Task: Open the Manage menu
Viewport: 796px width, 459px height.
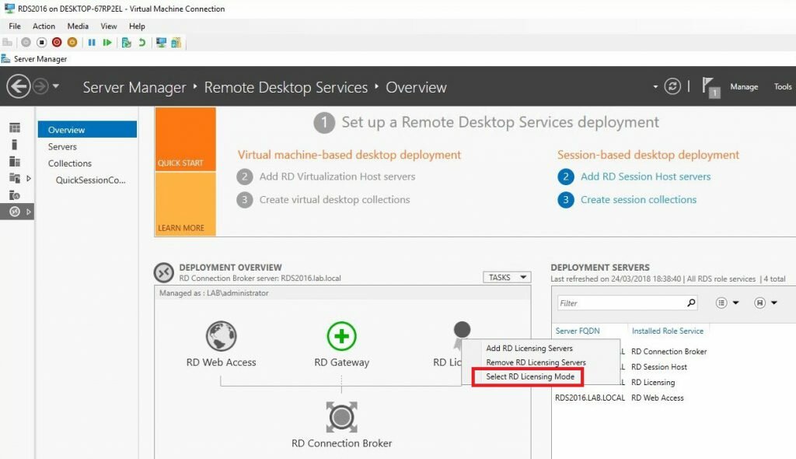Action: (x=744, y=87)
